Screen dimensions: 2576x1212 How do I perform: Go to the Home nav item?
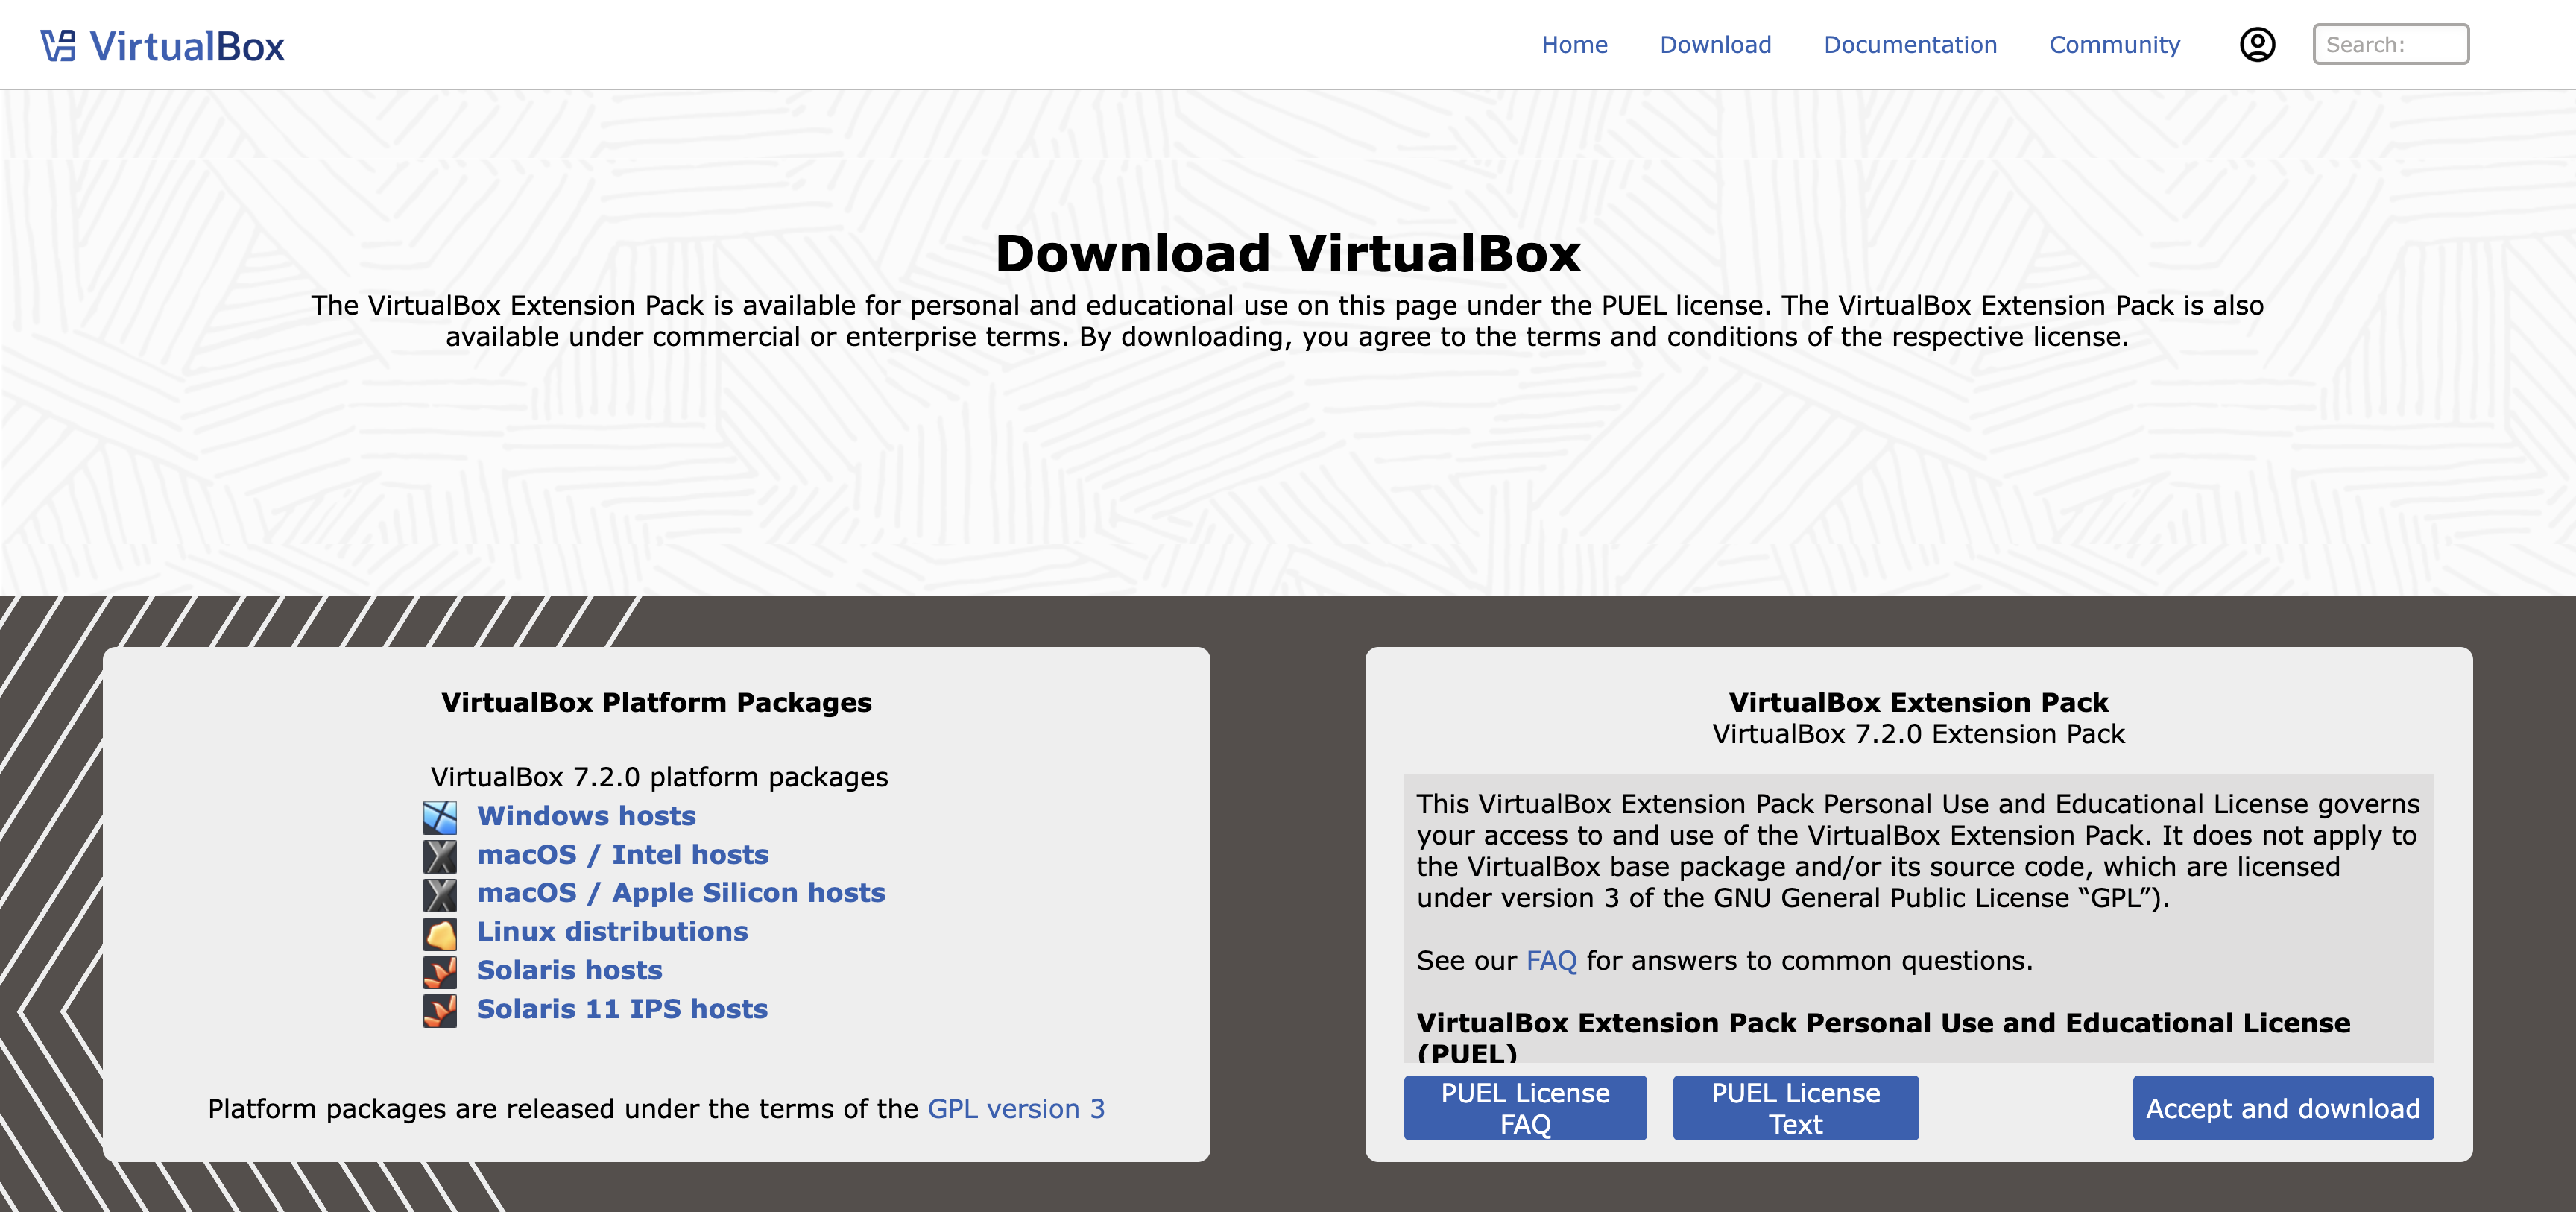point(1574,45)
